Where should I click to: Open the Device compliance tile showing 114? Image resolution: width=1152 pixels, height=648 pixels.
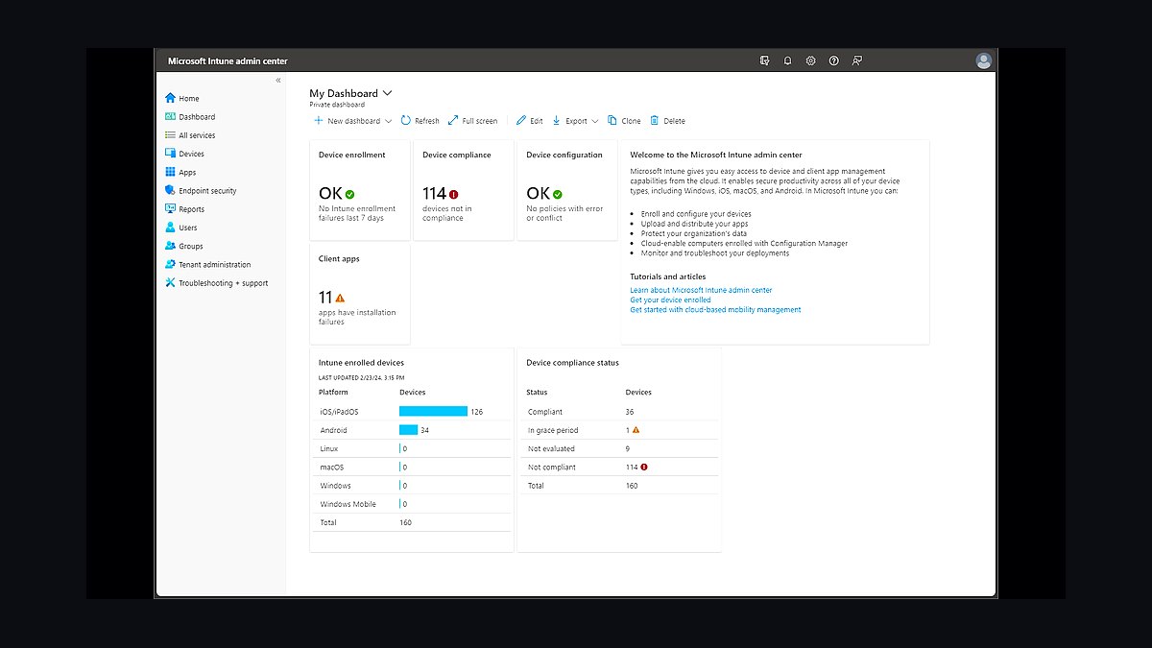[x=464, y=190]
